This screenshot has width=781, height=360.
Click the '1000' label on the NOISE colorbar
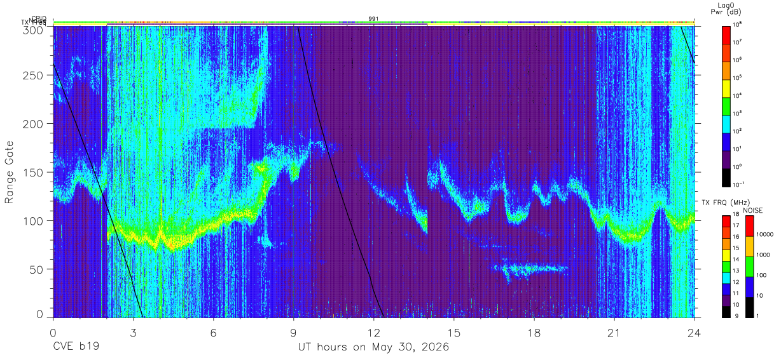(763, 255)
